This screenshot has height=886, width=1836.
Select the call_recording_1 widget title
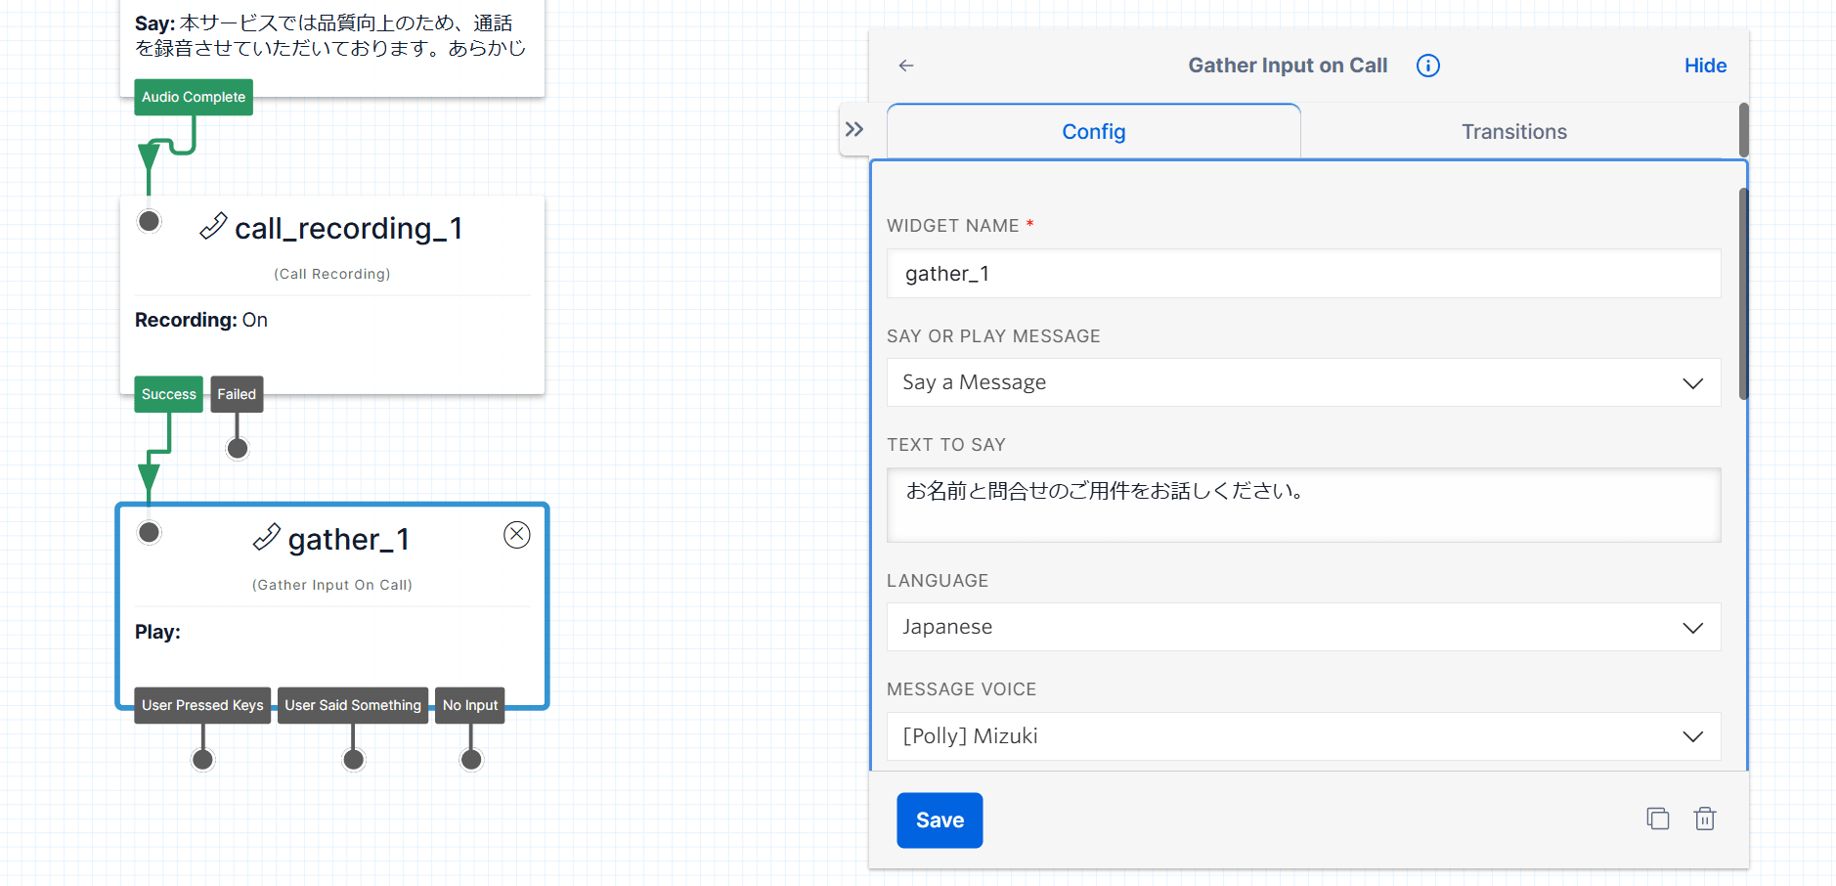[349, 228]
